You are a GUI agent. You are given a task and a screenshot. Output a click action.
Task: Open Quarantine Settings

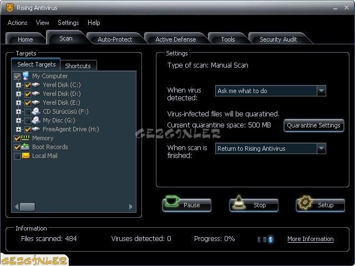pyautogui.click(x=313, y=125)
